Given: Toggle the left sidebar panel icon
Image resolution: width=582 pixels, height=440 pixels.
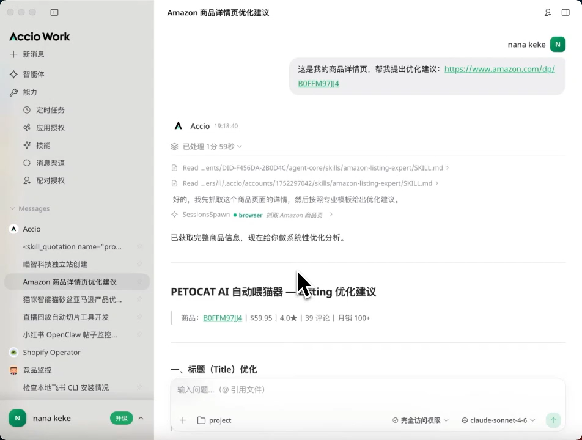Looking at the screenshot, I should tap(54, 12).
